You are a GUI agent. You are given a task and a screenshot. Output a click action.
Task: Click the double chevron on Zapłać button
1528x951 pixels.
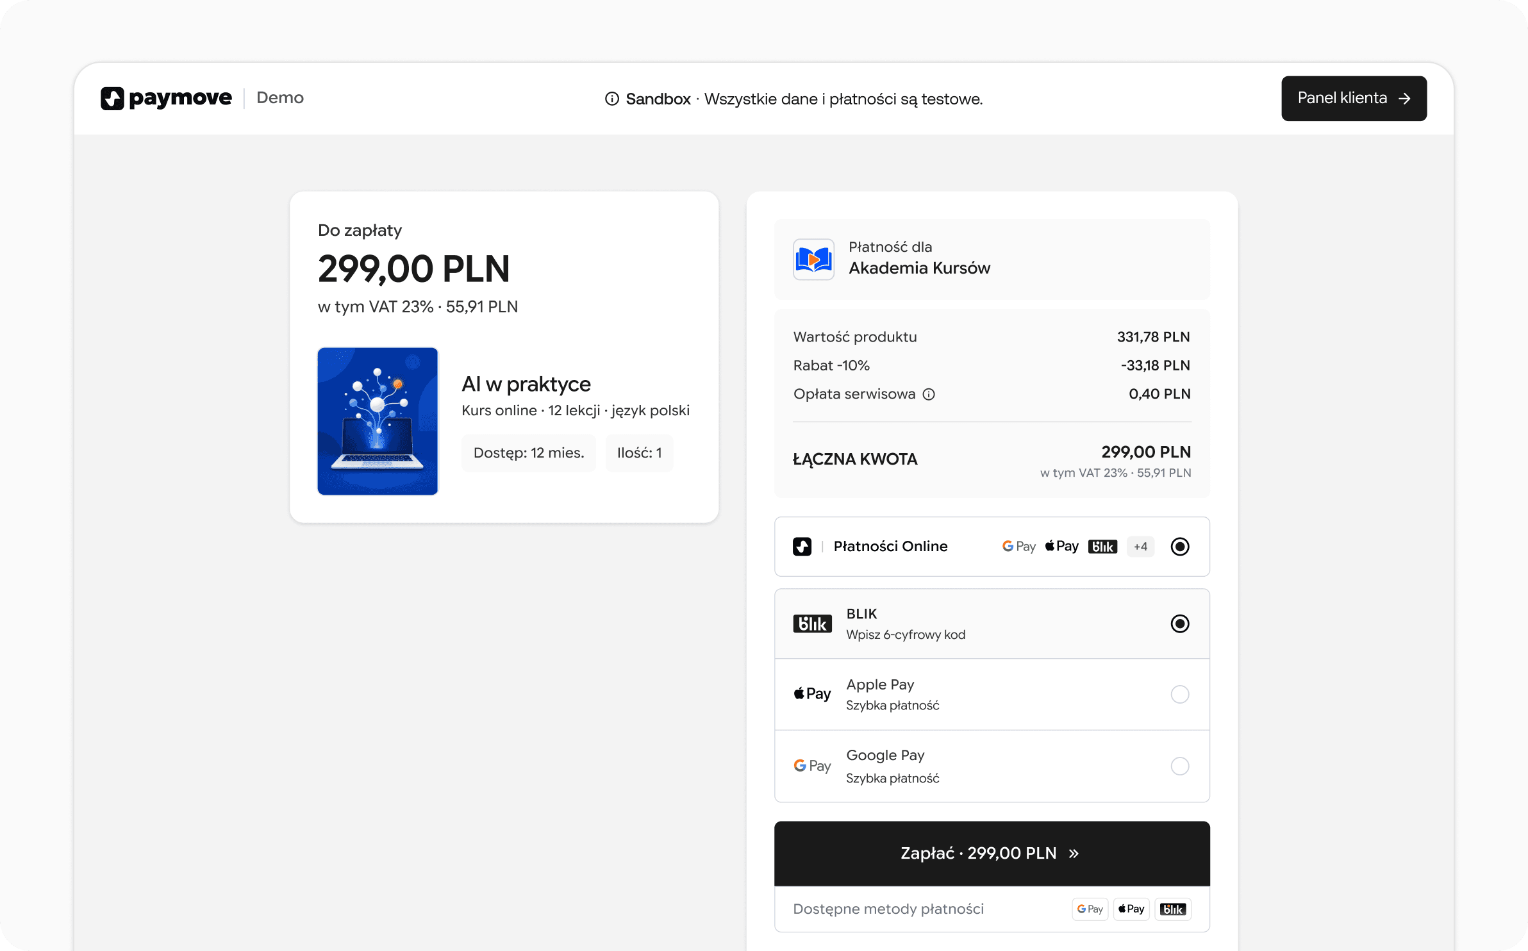tap(1074, 854)
